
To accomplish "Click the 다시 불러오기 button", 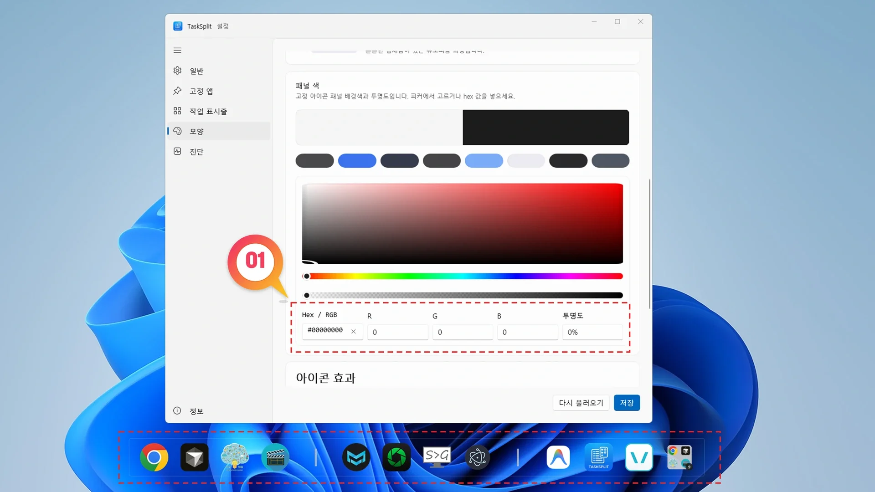I will pos(581,403).
